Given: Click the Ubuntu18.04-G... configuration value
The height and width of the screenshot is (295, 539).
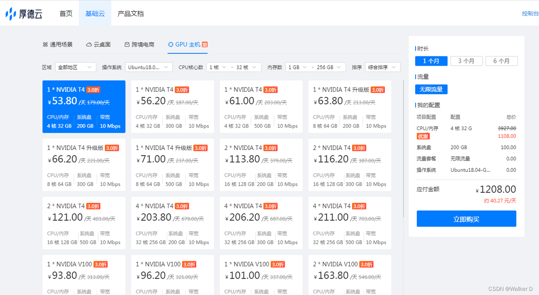Looking at the screenshot, I should tap(470, 170).
